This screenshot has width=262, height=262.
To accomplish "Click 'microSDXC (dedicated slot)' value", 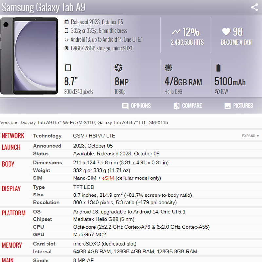I will point(105,244).
